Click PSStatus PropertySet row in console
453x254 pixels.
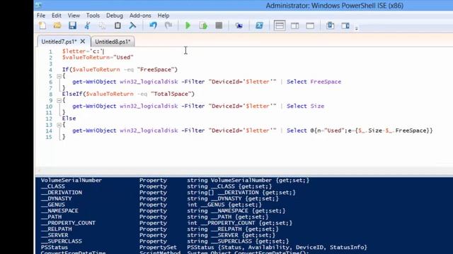pos(204,248)
